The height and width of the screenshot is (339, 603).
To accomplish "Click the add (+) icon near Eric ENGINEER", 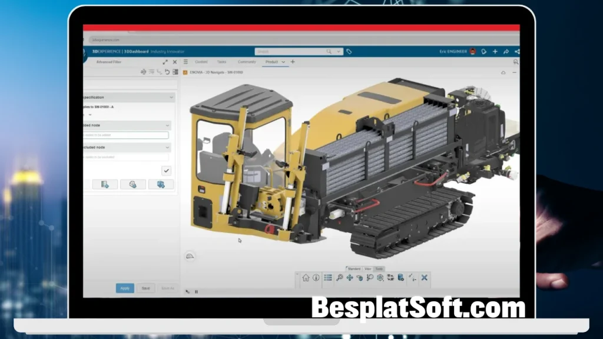I will pyautogui.click(x=495, y=52).
